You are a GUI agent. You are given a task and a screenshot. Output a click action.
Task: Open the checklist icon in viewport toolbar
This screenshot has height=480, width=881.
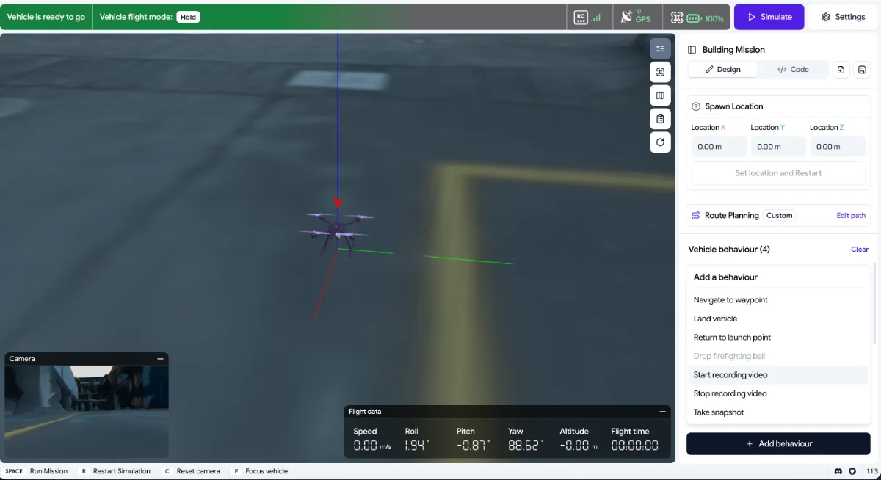660,48
